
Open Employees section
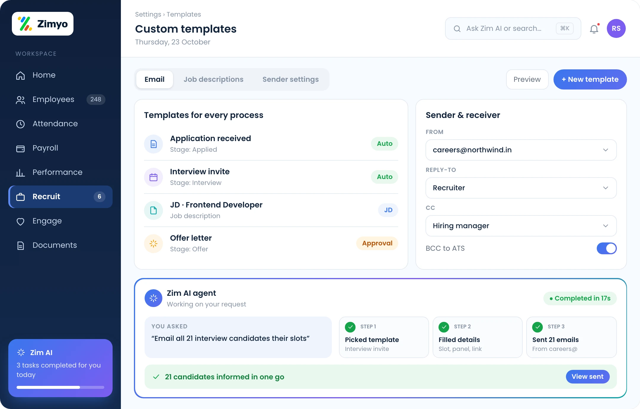click(x=60, y=100)
